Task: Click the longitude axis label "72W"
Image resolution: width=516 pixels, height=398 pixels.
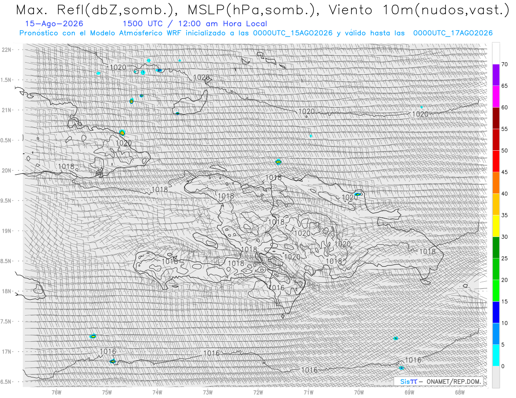Action: pos(258,392)
